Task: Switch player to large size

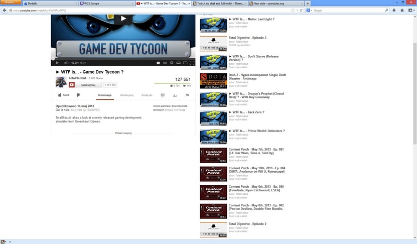Action: tap(185, 63)
